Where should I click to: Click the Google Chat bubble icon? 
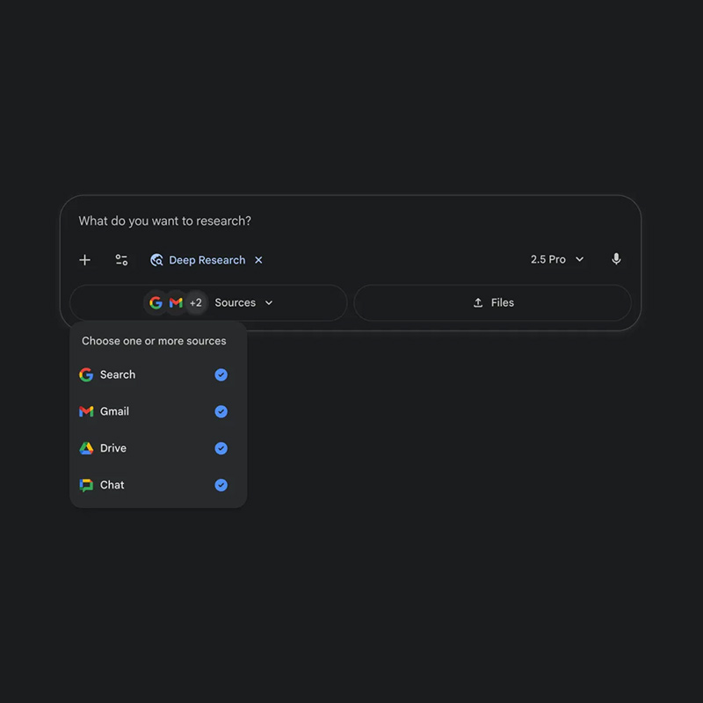tap(86, 485)
